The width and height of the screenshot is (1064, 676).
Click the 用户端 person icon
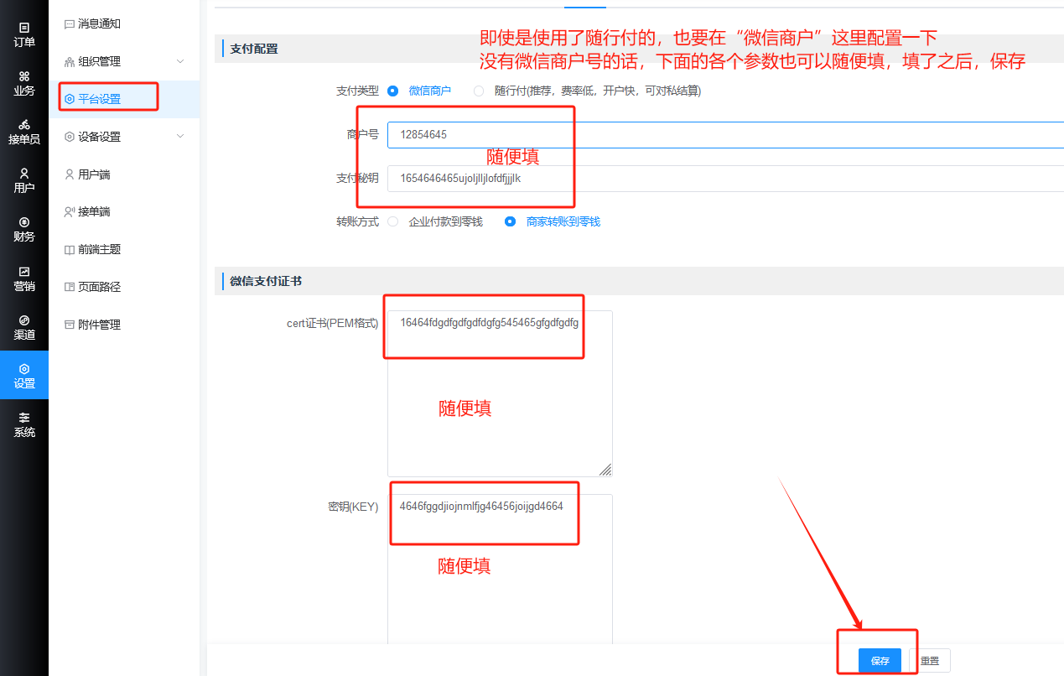[x=70, y=174]
